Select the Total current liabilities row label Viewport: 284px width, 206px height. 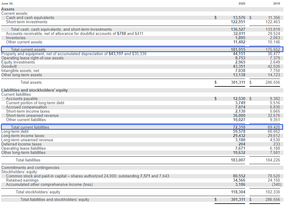30,127
